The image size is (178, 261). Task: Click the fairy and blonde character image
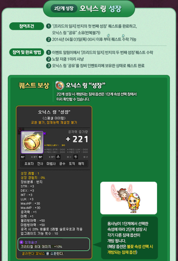[128, 198]
